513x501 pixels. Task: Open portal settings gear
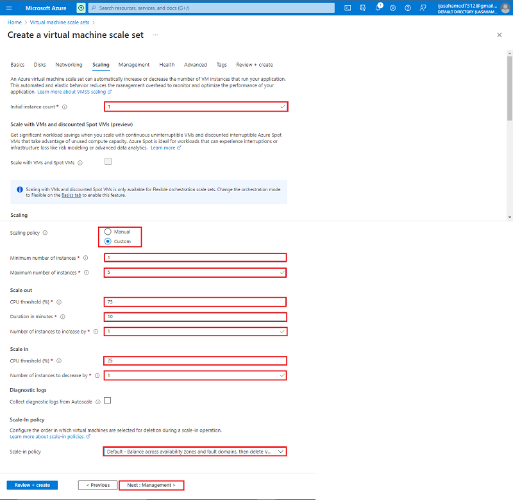393,8
